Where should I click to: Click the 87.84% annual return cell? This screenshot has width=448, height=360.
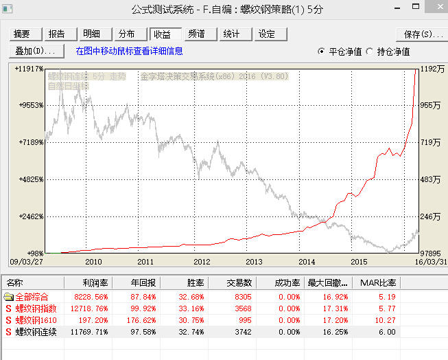(143, 297)
